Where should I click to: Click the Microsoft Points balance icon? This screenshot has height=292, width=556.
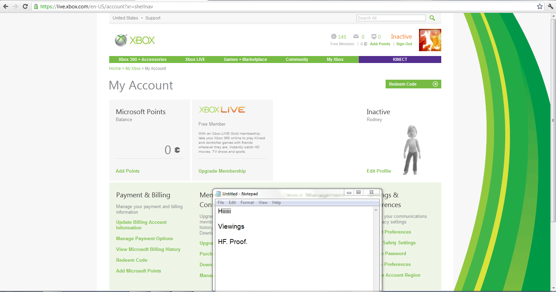[x=177, y=150]
